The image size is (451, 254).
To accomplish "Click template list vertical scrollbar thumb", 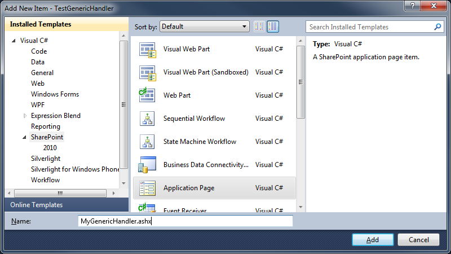I will (300, 82).
